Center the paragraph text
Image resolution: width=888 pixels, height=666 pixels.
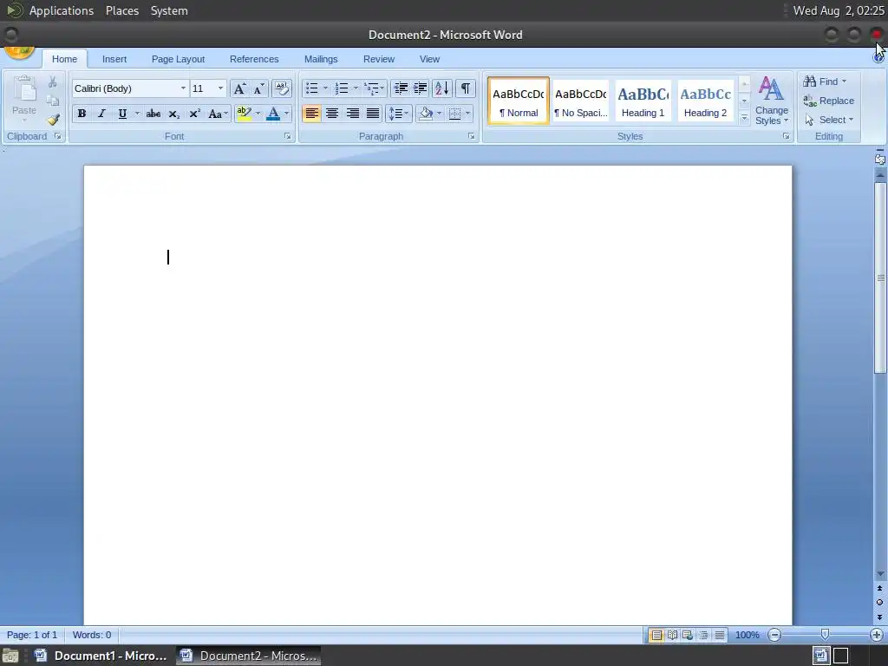pos(332,114)
